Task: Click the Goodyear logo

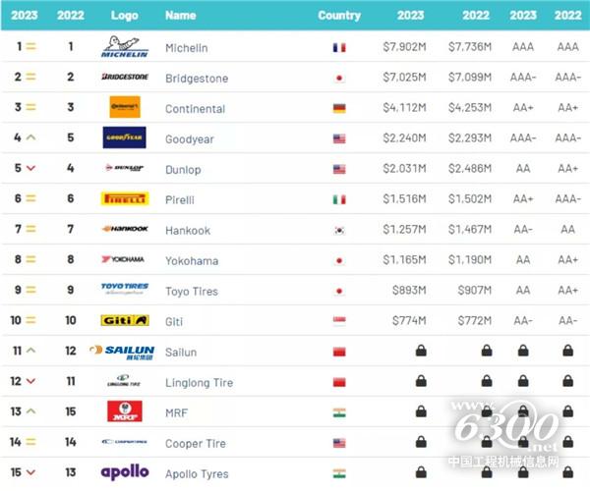Action: coord(125,137)
